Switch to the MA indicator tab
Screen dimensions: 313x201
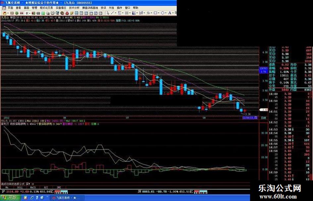tap(7, 187)
